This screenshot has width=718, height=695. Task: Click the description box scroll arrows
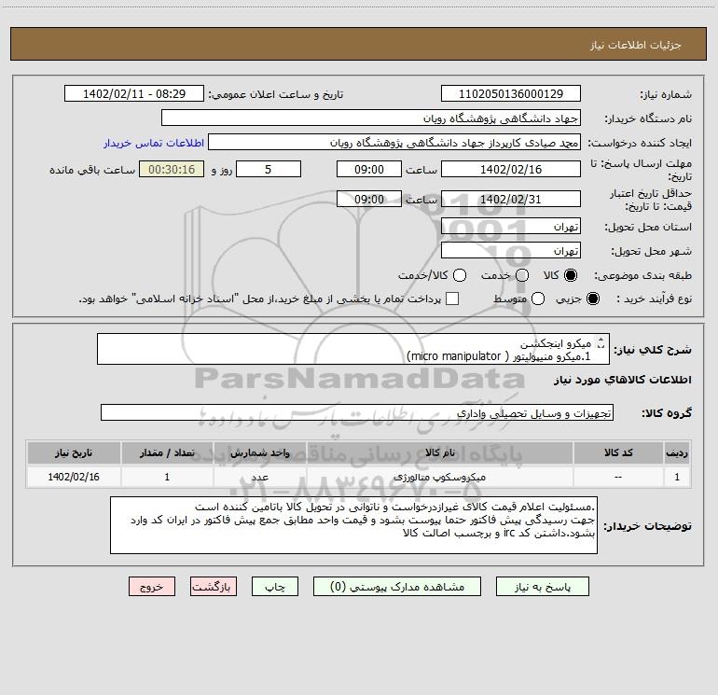[601, 342]
